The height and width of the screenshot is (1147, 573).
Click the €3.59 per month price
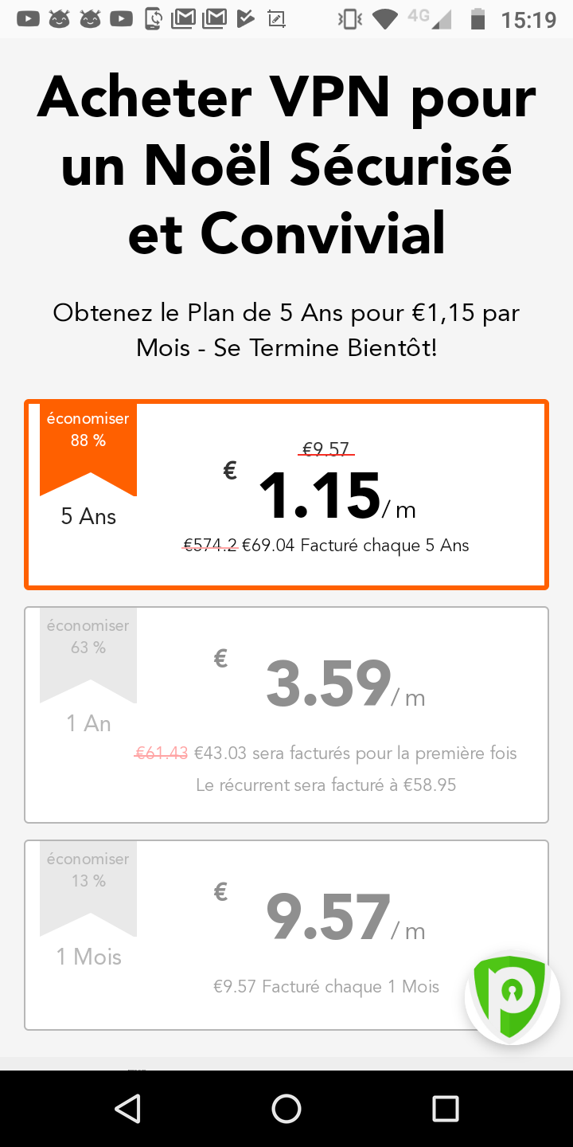coord(328,683)
